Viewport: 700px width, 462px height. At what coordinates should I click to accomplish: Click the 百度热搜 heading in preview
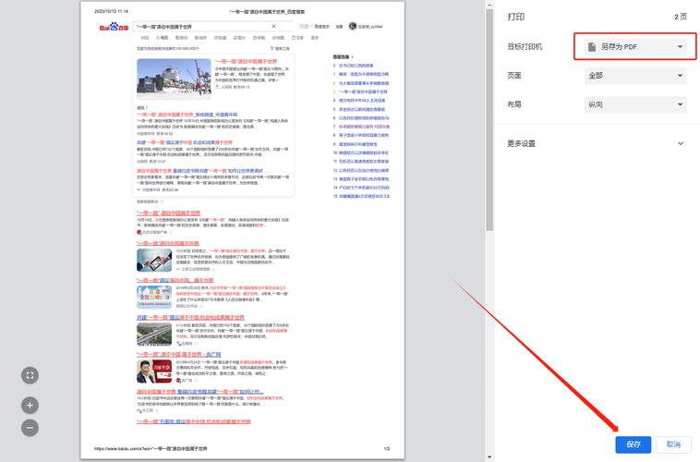click(x=343, y=57)
